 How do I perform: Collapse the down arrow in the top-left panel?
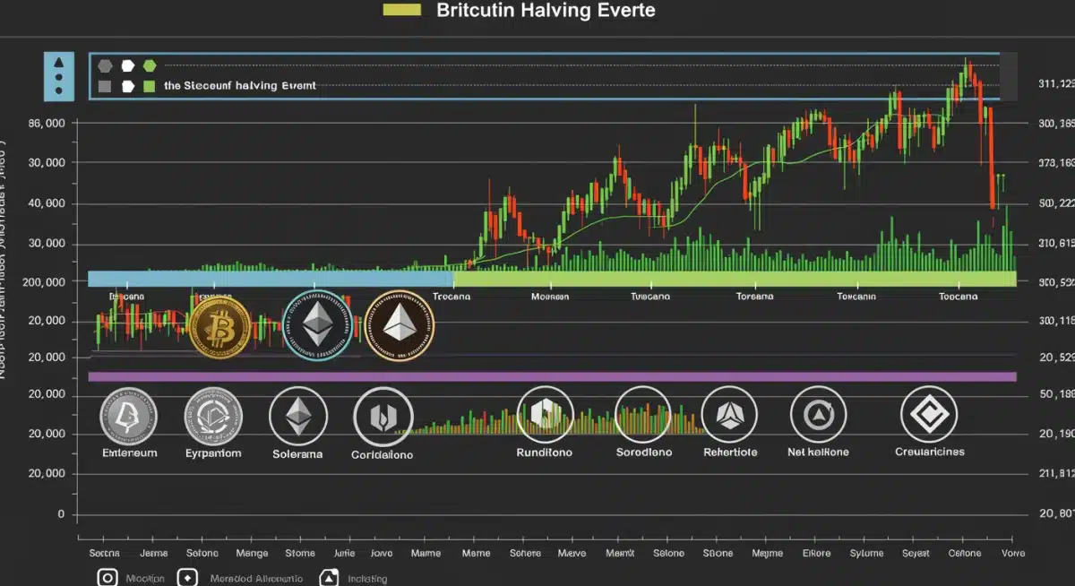[x=57, y=91]
